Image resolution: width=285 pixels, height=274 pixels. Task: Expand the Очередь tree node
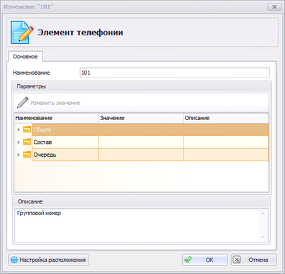click(x=19, y=155)
